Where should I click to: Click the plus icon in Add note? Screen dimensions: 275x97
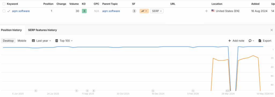230,41
